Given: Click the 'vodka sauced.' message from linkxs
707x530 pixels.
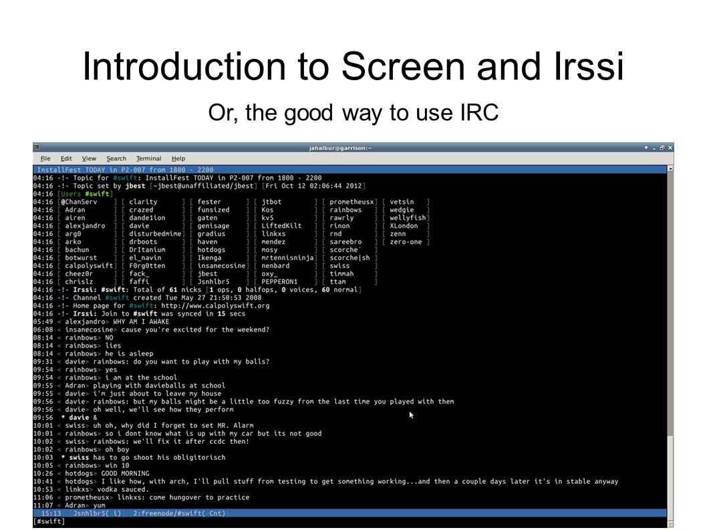Looking at the screenshot, I should (122, 489).
